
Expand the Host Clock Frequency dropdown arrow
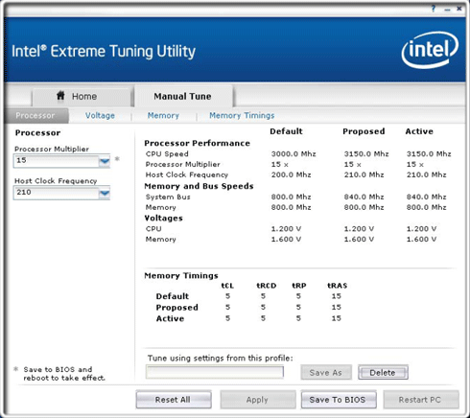pos(105,193)
